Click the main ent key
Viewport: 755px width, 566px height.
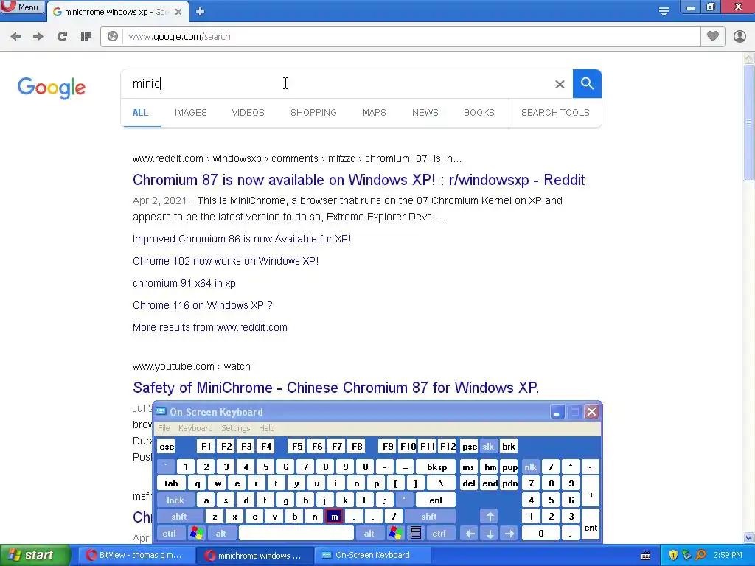pyautogui.click(x=436, y=500)
